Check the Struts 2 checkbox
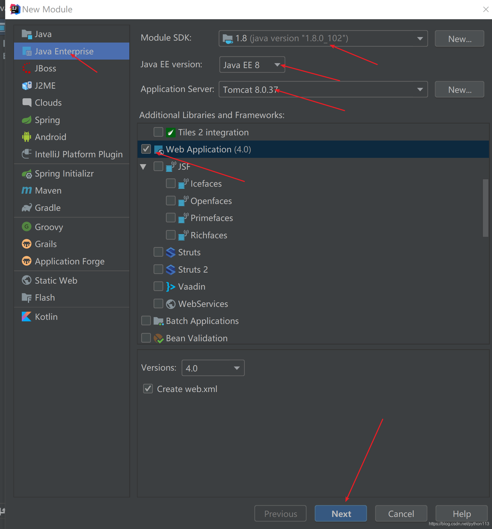 click(x=158, y=269)
